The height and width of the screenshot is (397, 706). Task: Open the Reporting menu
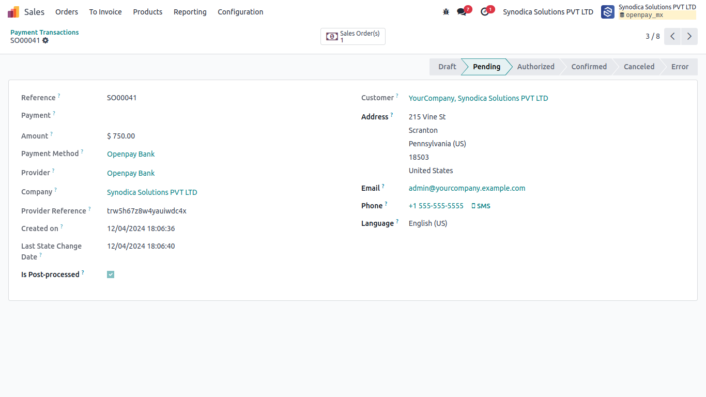[x=190, y=12]
